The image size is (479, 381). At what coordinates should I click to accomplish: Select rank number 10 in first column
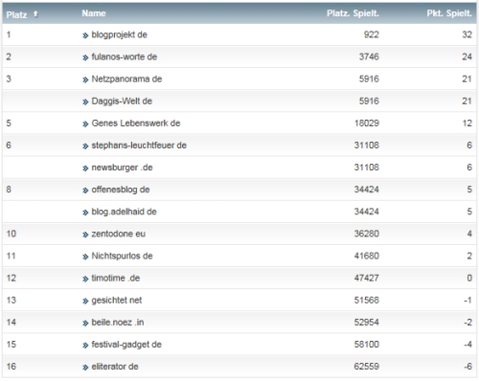click(x=11, y=234)
